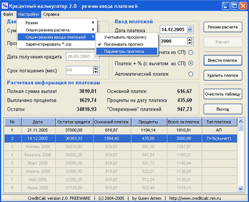Screen dimensions: 249x202
Task: Decrease Срок погашения with down arrow
Action: coord(96,72)
